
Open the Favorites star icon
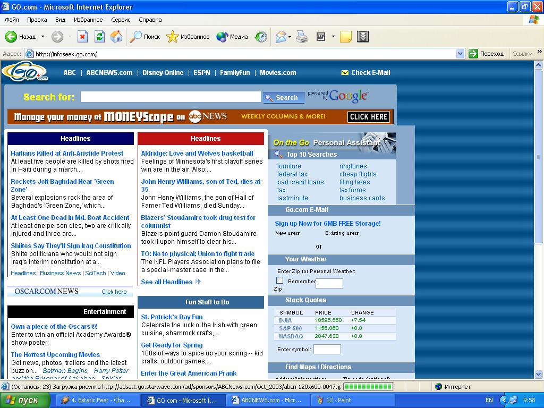[172, 37]
